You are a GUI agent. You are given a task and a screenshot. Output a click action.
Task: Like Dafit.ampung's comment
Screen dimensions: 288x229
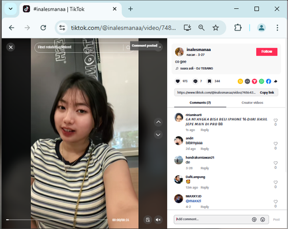tap(275, 183)
